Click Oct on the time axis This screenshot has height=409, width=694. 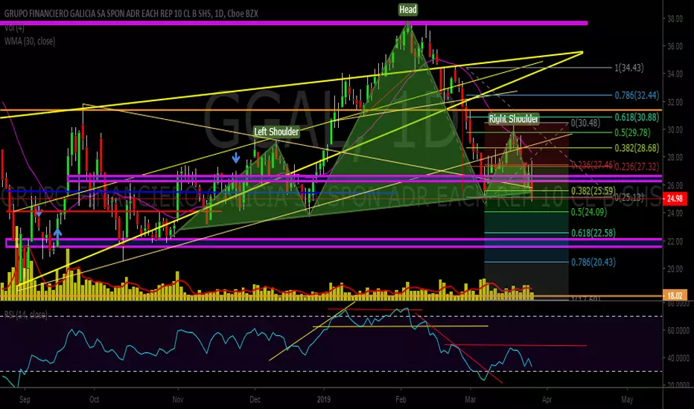pos(94,400)
